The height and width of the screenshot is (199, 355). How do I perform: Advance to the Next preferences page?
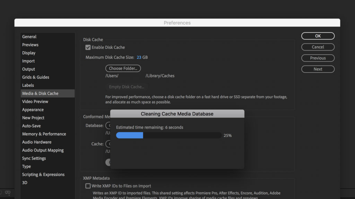pyautogui.click(x=318, y=69)
